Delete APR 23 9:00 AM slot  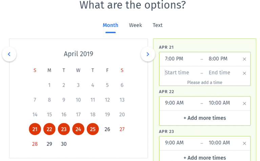pos(244,143)
